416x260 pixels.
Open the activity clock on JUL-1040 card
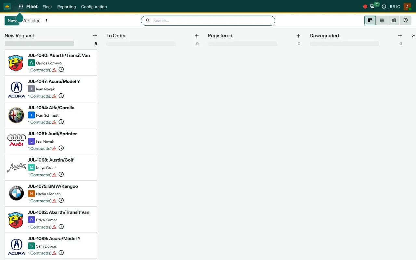[x=61, y=70]
